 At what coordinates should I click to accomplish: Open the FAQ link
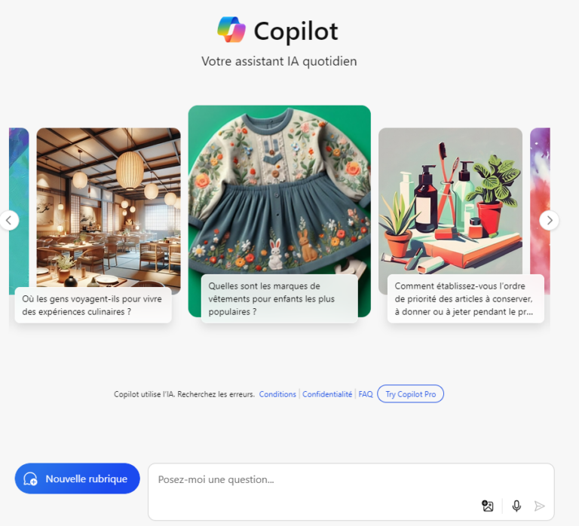366,394
